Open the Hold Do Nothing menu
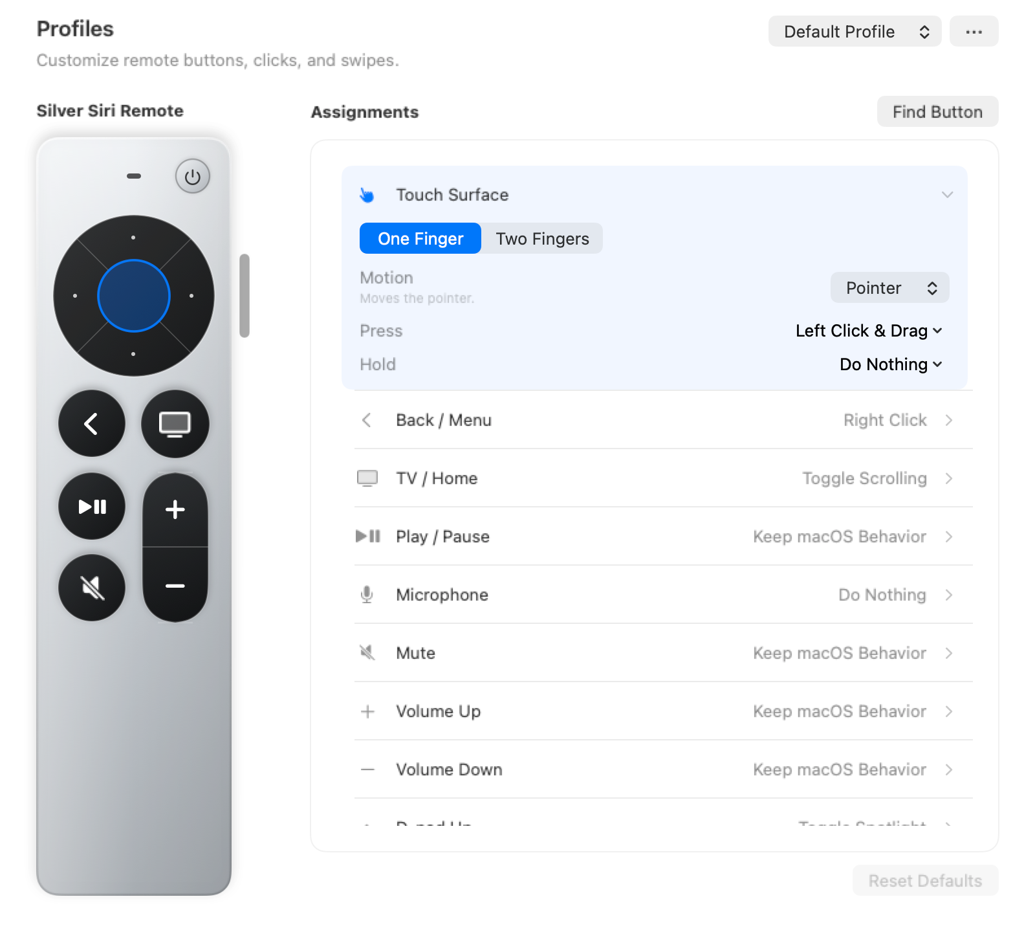The width and height of the screenshot is (1035, 932). (891, 364)
